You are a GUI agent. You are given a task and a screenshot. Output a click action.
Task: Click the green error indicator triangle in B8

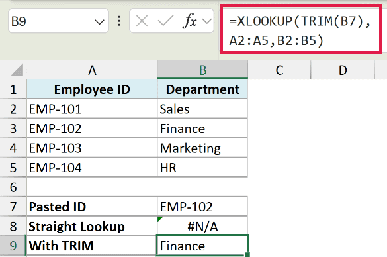coord(159,219)
